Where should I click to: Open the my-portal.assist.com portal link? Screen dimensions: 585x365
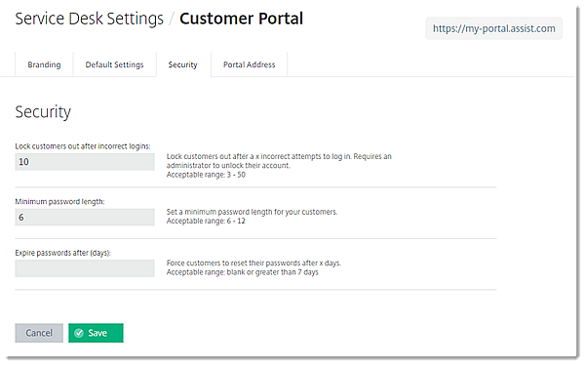[494, 28]
